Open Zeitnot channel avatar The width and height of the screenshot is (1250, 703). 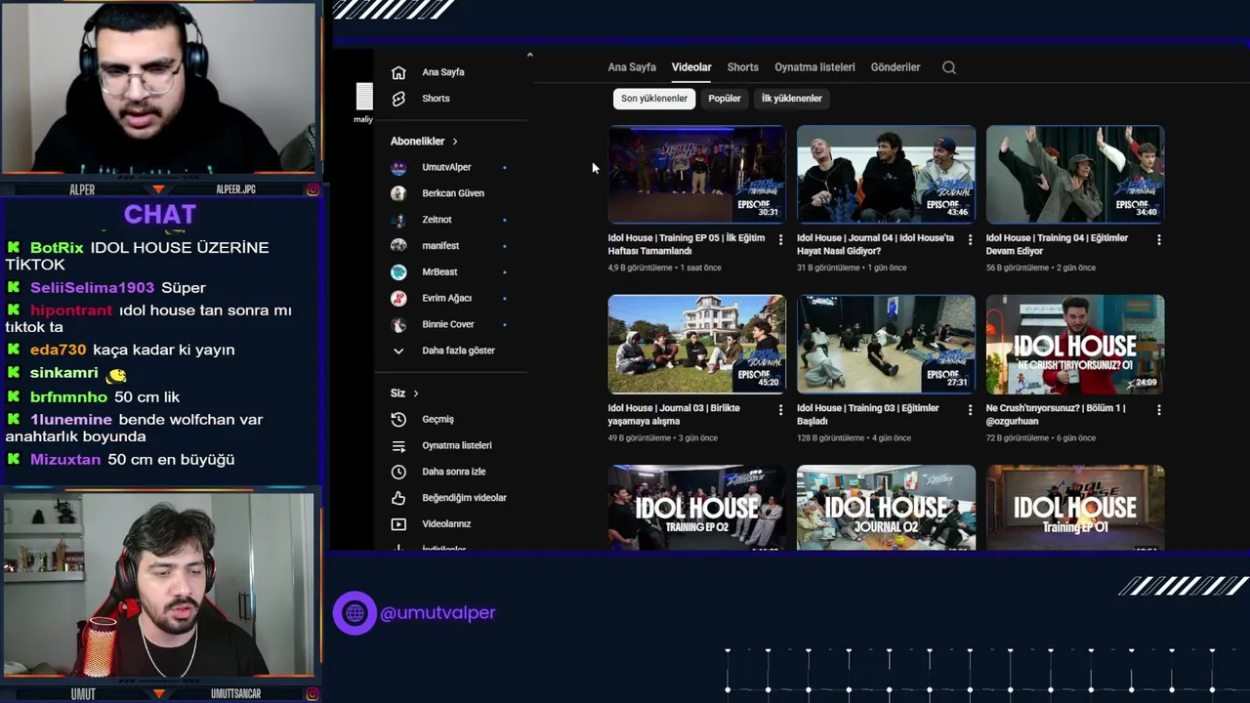398,220
